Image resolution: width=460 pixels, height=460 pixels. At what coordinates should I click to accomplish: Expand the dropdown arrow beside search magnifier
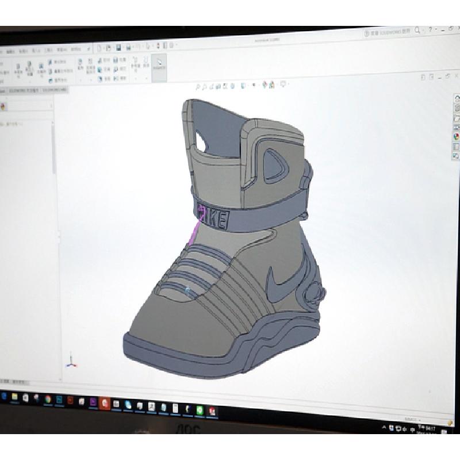(423, 30)
